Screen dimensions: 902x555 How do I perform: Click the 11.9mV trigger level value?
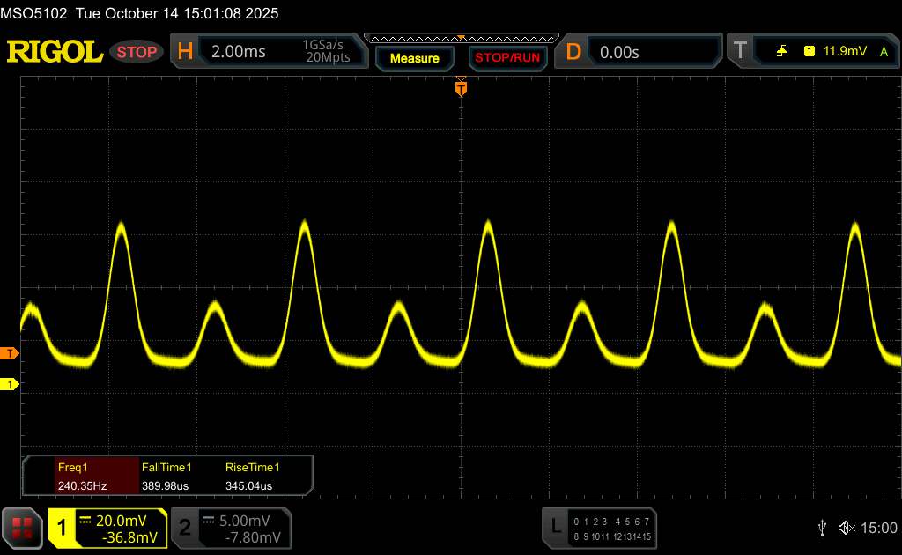click(842, 52)
